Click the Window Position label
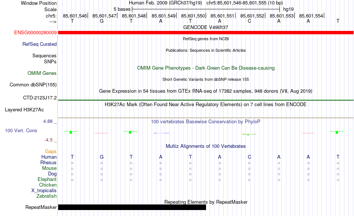Screen dimensions: 354x216 point(39,3)
